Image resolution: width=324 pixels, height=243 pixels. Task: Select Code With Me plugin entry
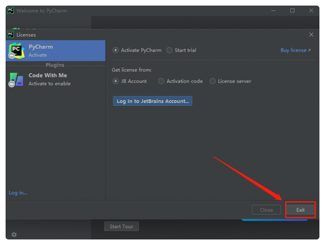tap(55, 79)
